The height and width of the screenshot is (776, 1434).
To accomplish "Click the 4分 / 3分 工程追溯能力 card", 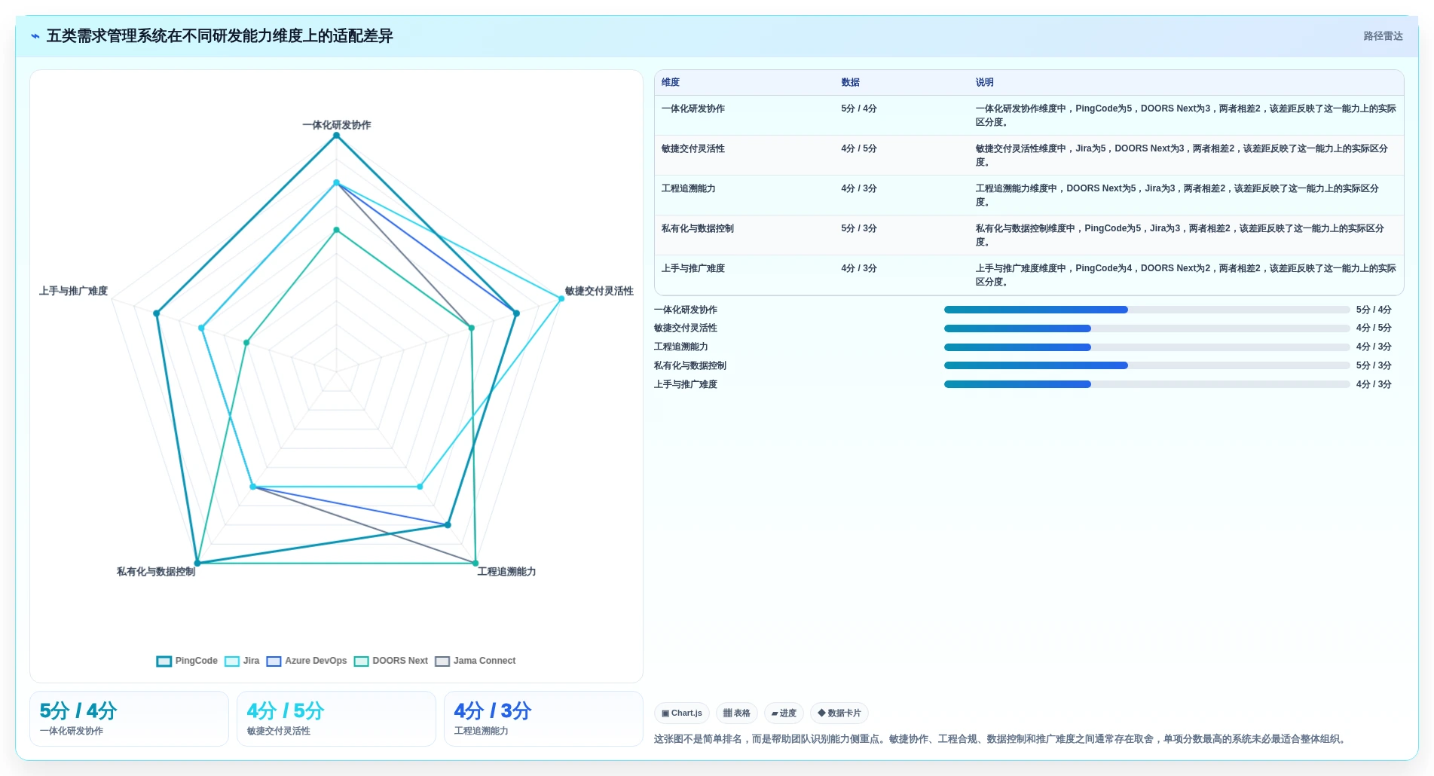I will click(x=543, y=719).
